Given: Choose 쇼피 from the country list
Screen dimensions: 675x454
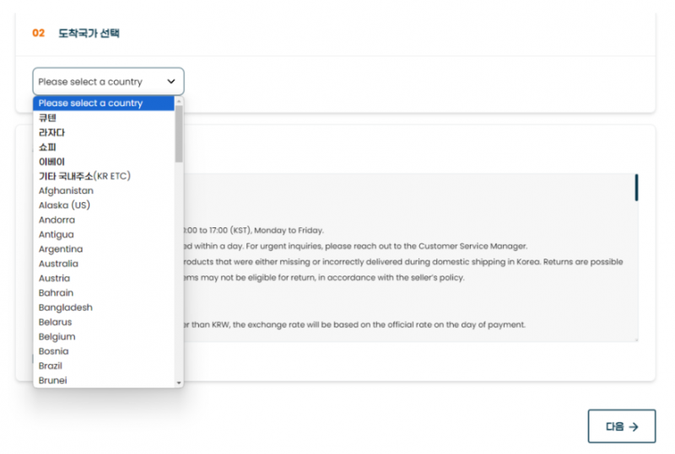Looking at the screenshot, I should click(104, 147).
